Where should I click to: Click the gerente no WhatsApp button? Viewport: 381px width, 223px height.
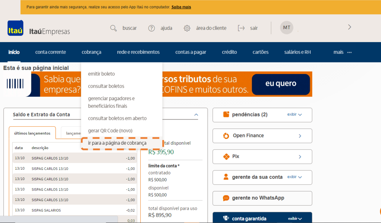tap(262, 198)
